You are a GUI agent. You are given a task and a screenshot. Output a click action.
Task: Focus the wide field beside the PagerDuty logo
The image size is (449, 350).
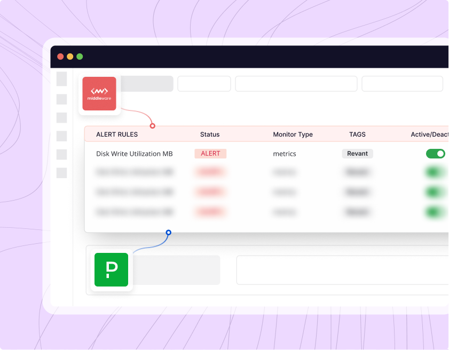coord(342,270)
